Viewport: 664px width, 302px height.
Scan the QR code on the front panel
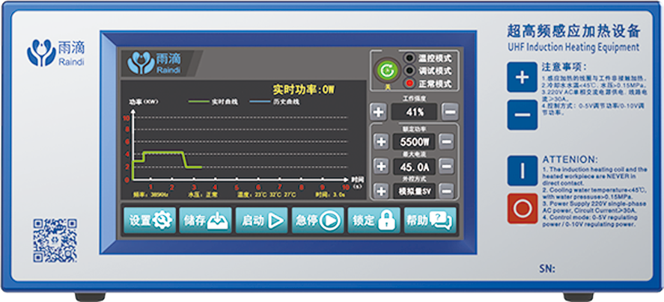(x=55, y=239)
